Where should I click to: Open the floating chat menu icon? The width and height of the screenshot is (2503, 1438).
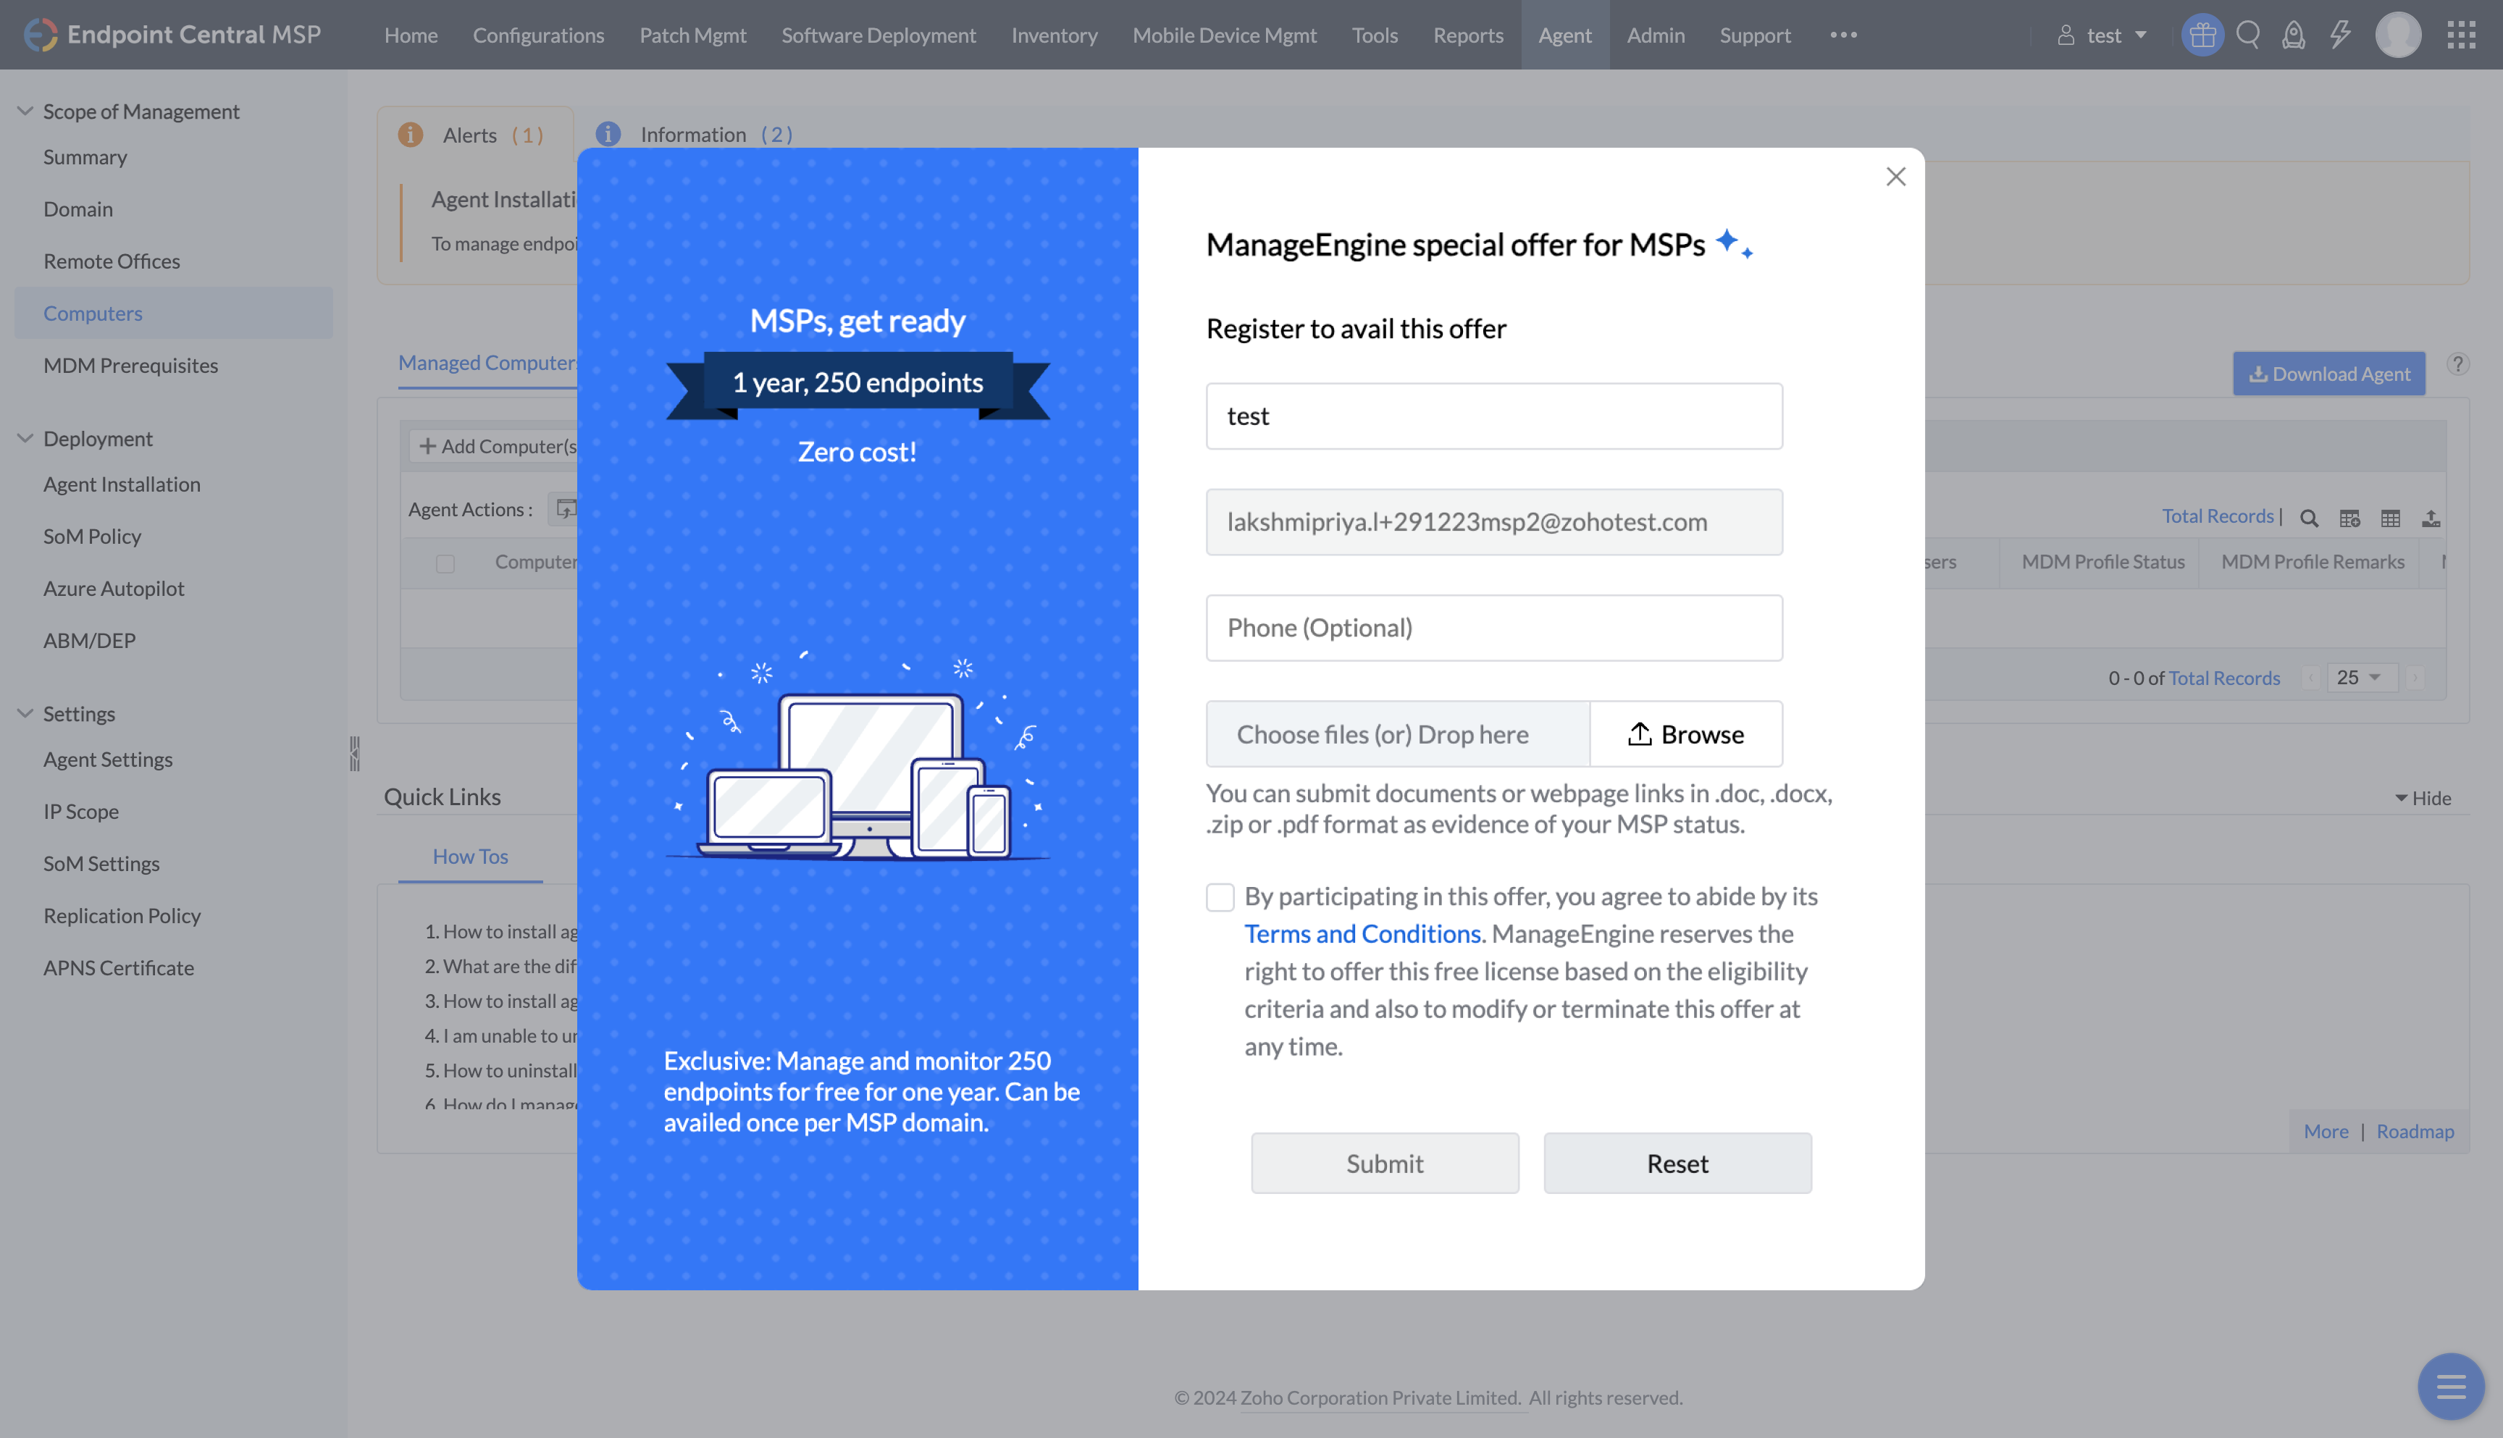[x=2451, y=1387]
